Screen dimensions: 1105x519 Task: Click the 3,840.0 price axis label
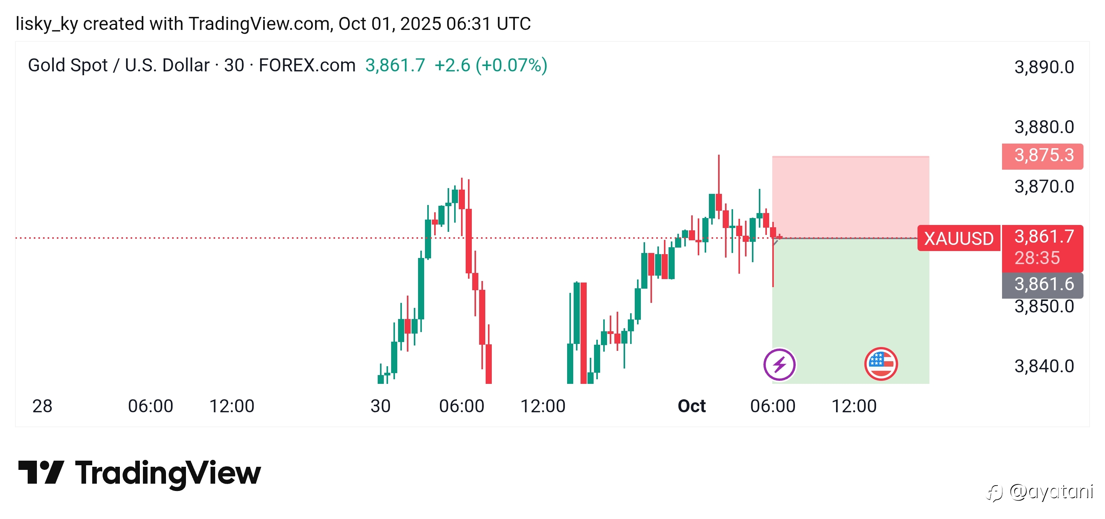click(x=1044, y=367)
